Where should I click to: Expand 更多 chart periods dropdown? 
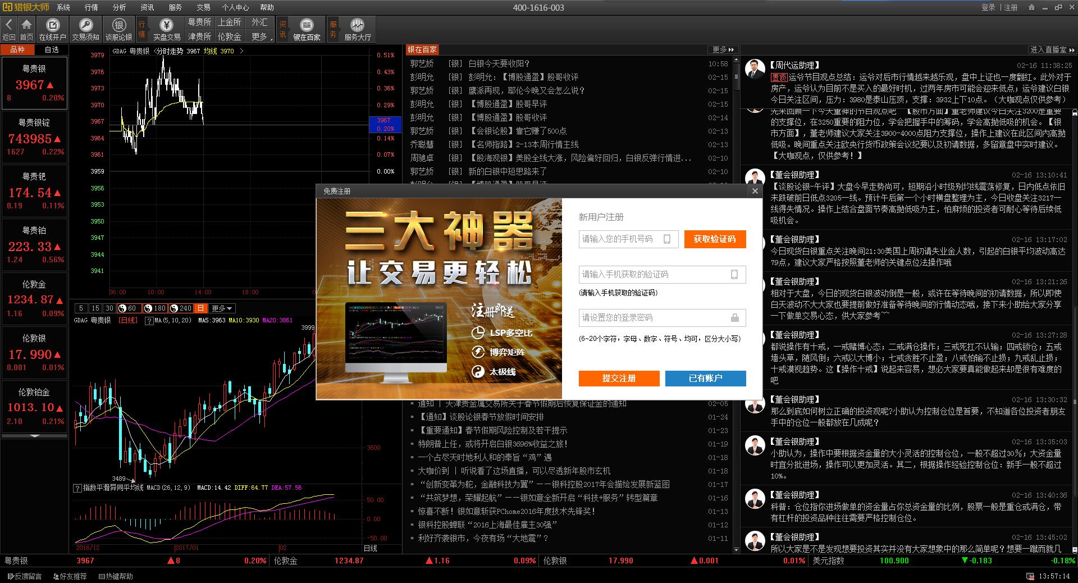click(x=222, y=308)
